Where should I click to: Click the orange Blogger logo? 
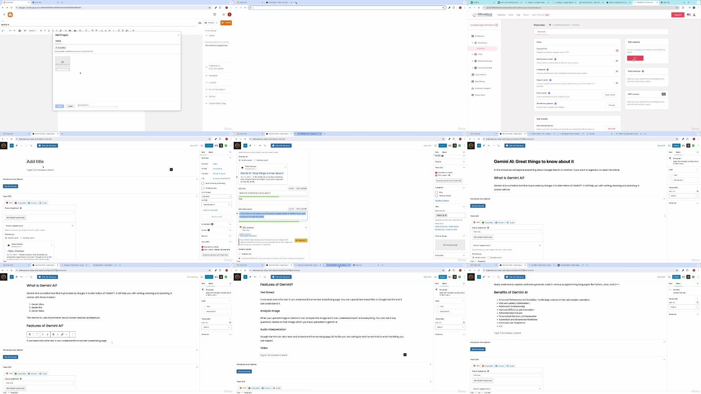(x=10, y=15)
